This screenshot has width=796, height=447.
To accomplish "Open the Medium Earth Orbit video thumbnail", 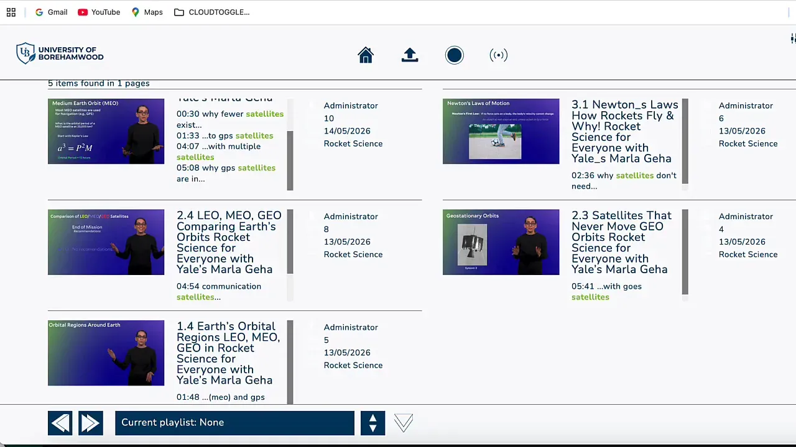I will (106, 131).
